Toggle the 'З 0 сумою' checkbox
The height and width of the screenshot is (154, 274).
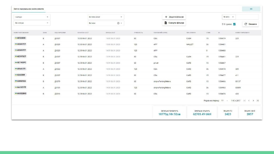click(234, 24)
